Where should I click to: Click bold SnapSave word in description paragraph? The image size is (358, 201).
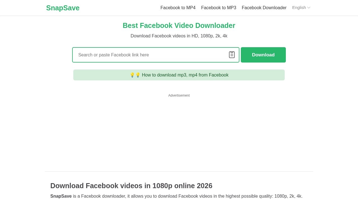coord(61,196)
